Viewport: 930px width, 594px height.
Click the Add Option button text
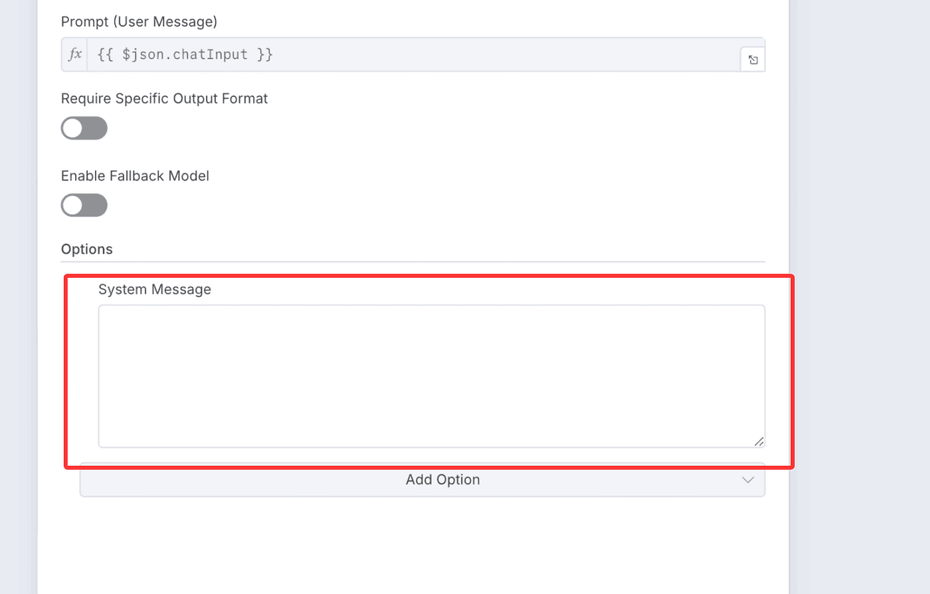(442, 480)
